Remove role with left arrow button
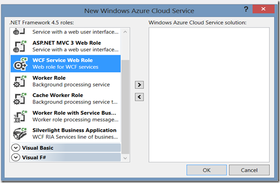280x183 pixels. pos(139,97)
